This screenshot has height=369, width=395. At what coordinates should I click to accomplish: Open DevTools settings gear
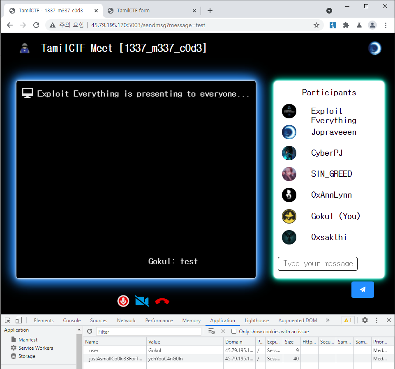(x=365, y=320)
